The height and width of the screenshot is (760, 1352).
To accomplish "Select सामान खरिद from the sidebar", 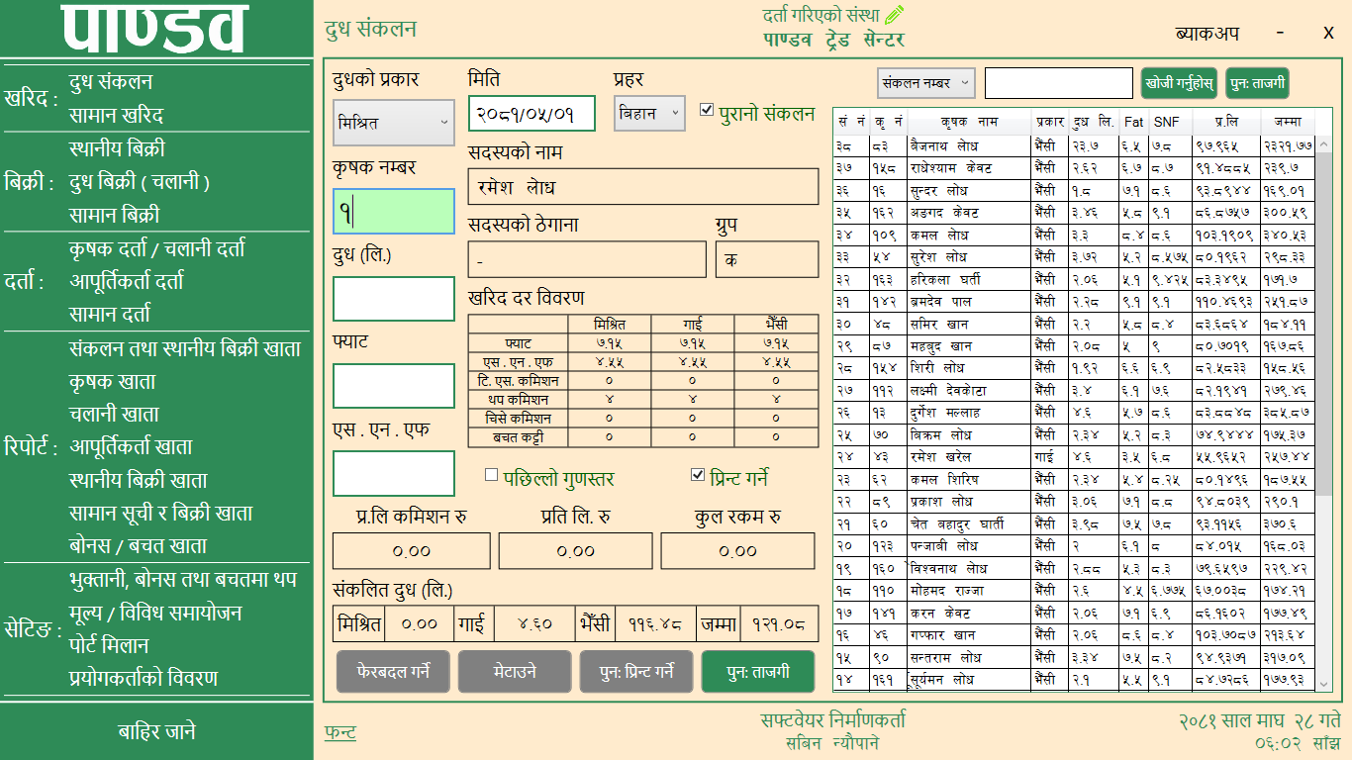I will click(116, 116).
